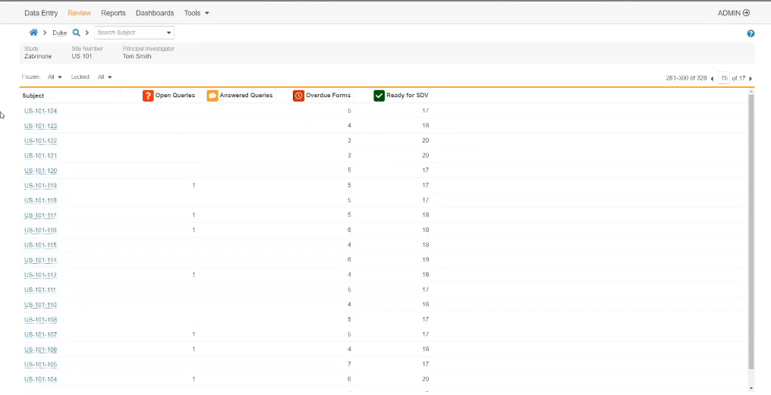Open the Search Subject combo box
Screen dimensions: 771x395
click(134, 33)
